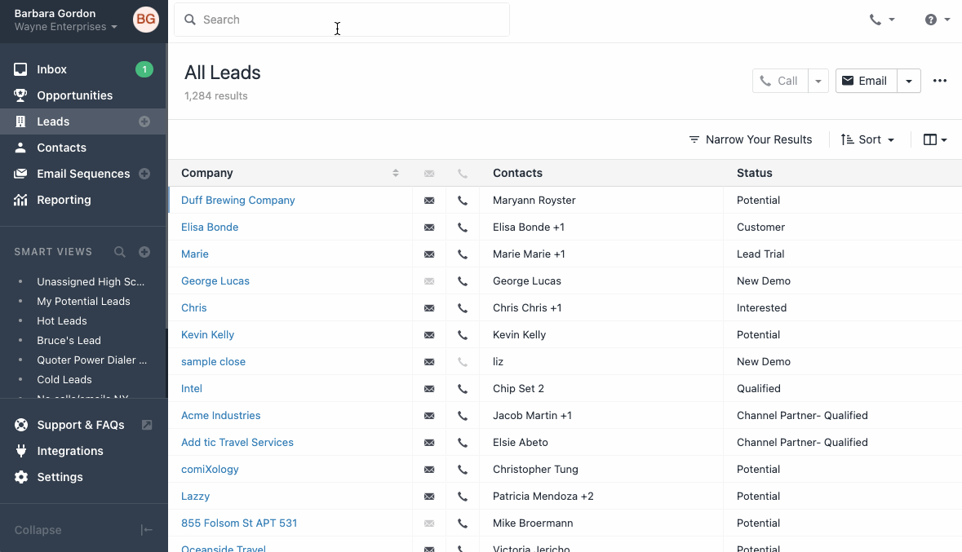Viewport: 962px width, 552px height.
Task: Add a new lead plus icon
Action: pyautogui.click(x=144, y=121)
